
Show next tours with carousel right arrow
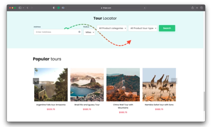click(x=174, y=81)
